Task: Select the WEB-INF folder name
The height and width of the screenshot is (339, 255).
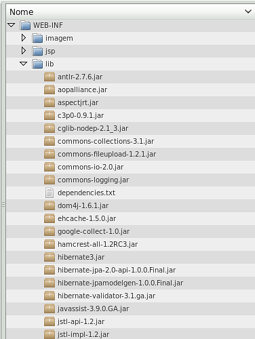Action: tap(48, 25)
